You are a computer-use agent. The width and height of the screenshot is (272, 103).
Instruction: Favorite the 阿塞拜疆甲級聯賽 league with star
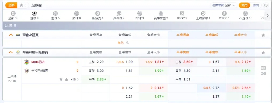click(263, 53)
